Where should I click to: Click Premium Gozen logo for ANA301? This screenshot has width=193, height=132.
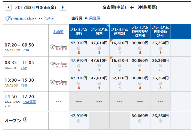58,65
